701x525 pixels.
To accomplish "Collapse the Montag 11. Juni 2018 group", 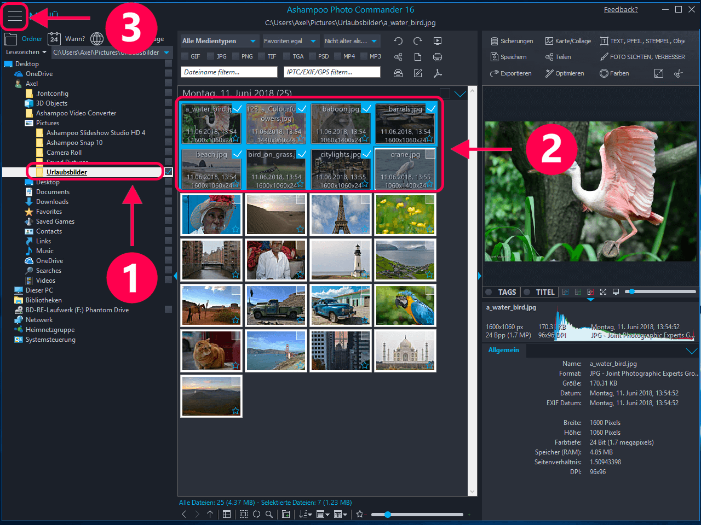I will point(460,94).
